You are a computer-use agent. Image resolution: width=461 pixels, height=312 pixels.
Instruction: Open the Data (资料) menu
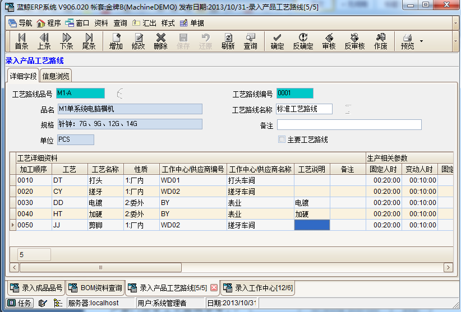pyautogui.click(x=101, y=23)
